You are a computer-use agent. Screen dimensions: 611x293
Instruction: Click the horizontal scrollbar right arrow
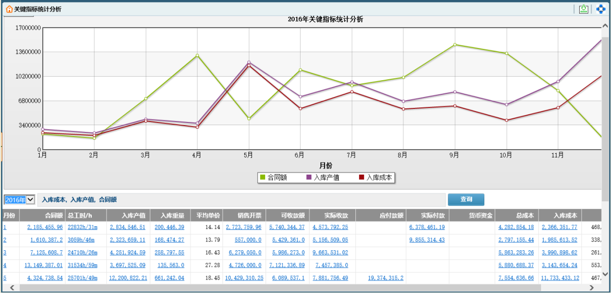597,287
